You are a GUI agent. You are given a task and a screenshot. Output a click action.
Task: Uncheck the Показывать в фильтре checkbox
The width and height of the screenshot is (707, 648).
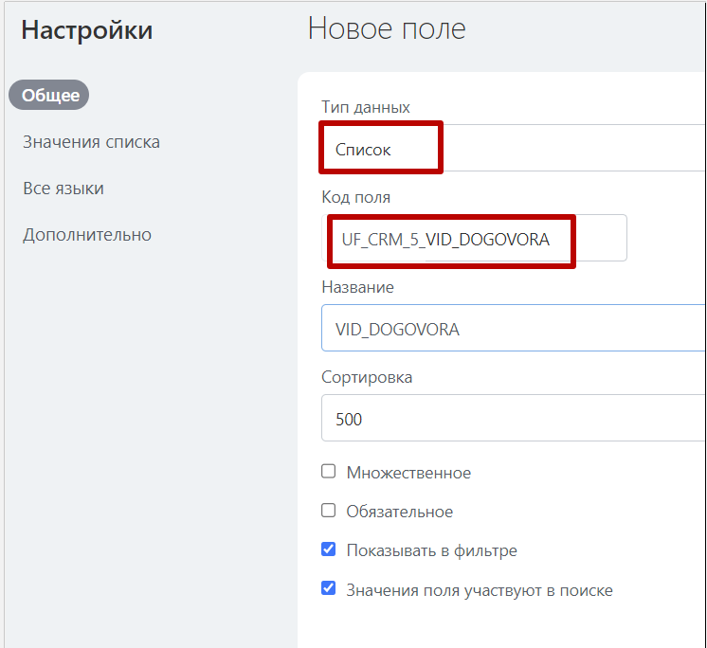coord(329,549)
